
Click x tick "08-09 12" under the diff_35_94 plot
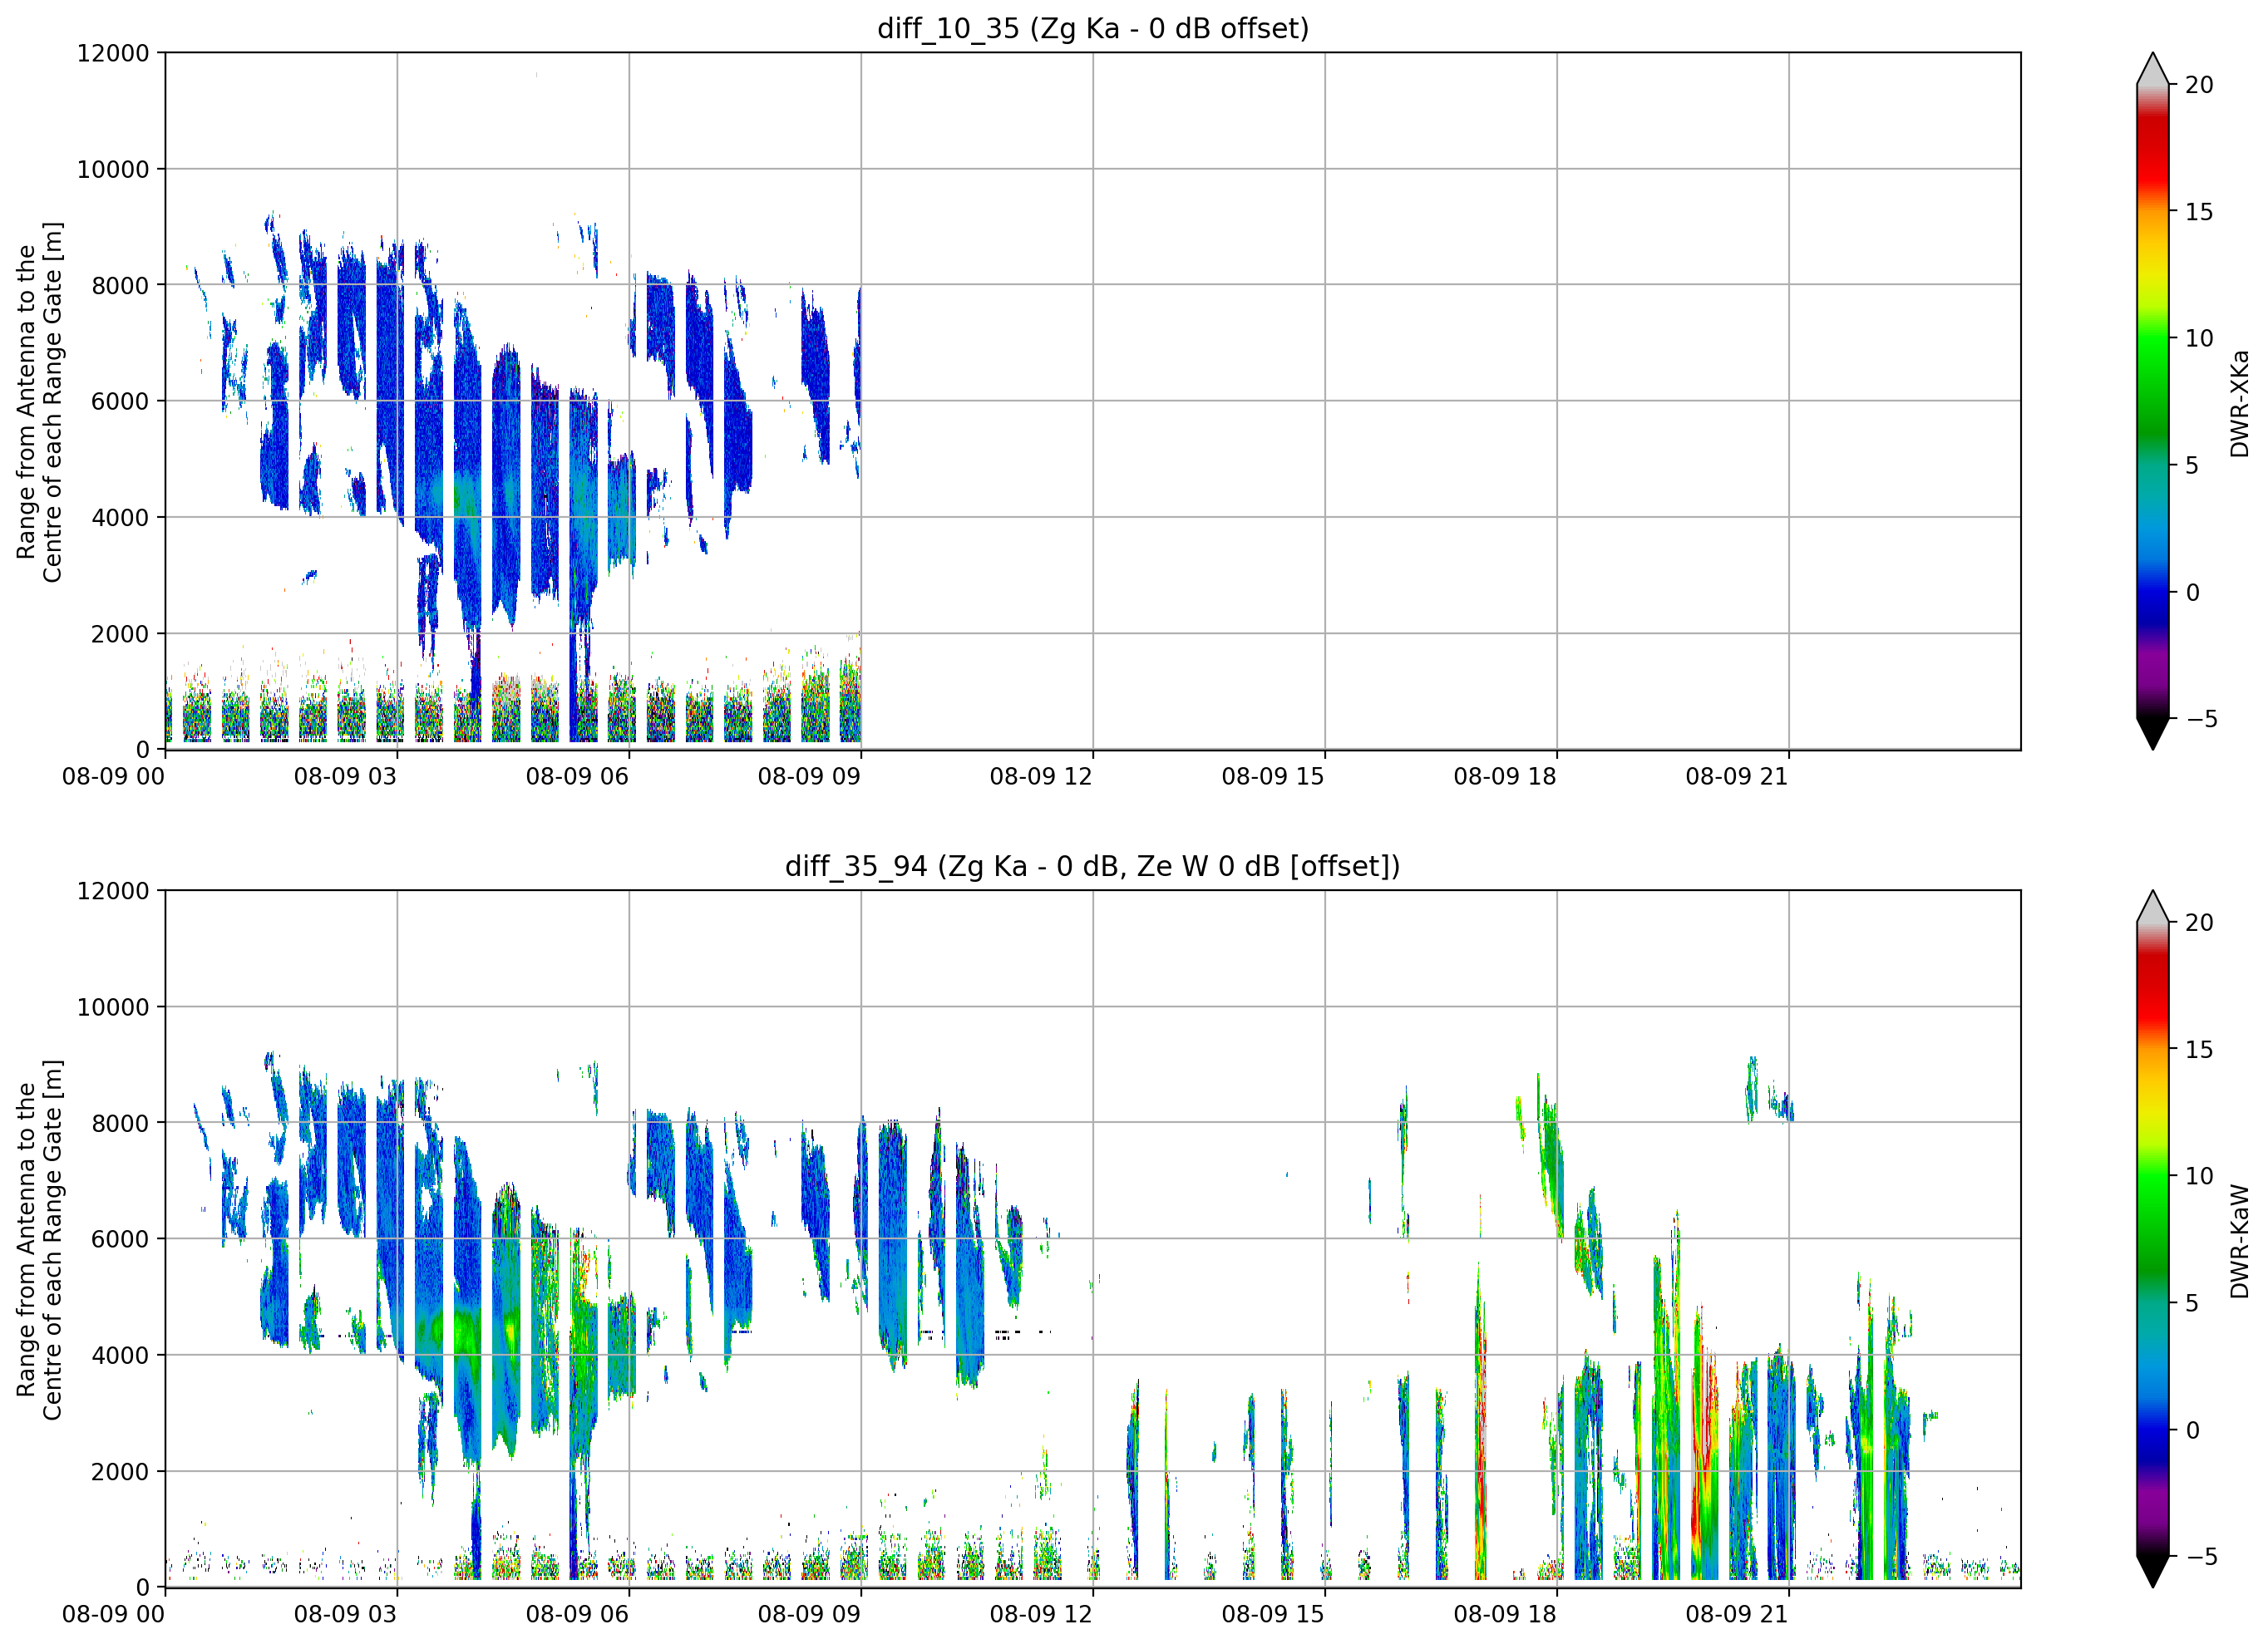point(1041,1614)
